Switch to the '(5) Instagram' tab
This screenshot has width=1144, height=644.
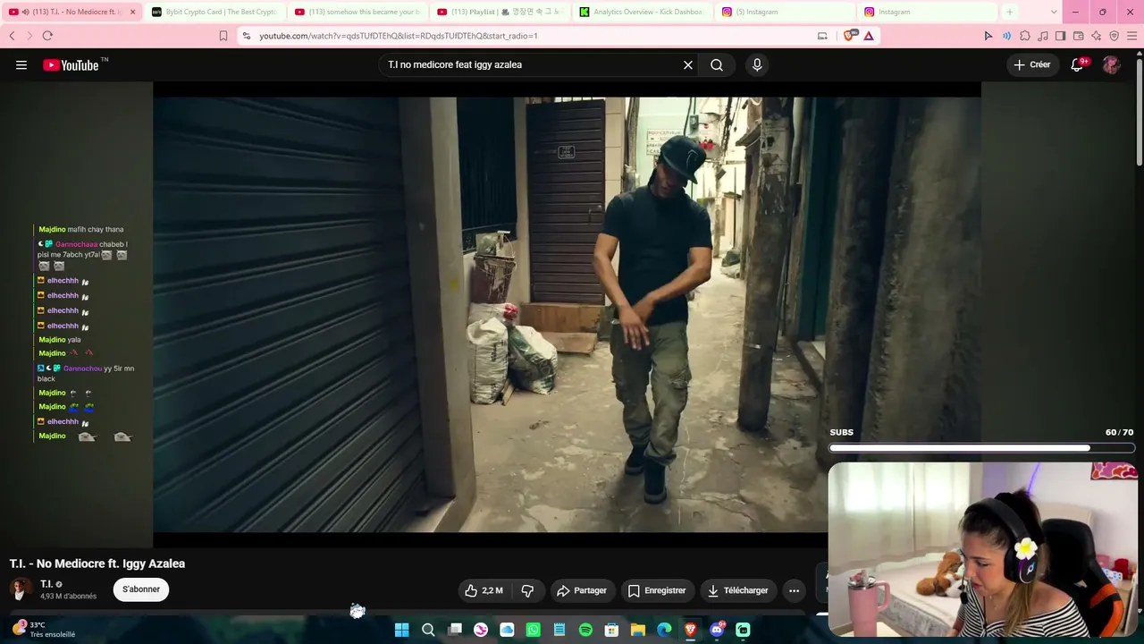(786, 12)
